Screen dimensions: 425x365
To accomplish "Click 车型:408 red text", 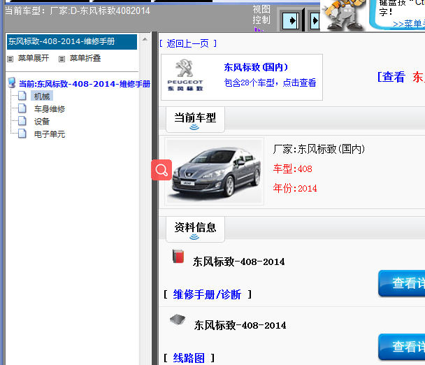I will point(292,169).
